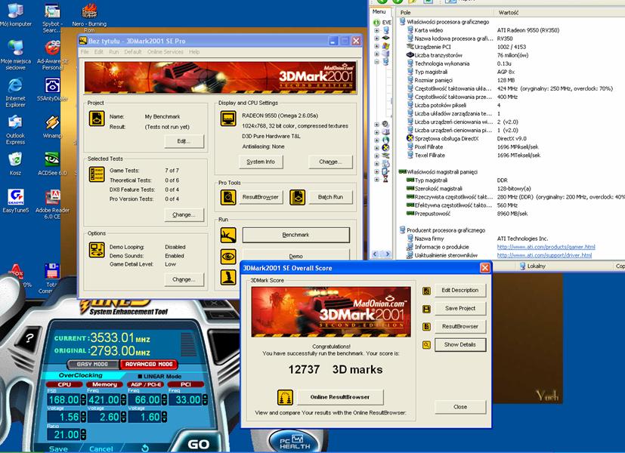Click the Demo eye icon in 3DMark
The image size is (625, 453).
(228, 257)
